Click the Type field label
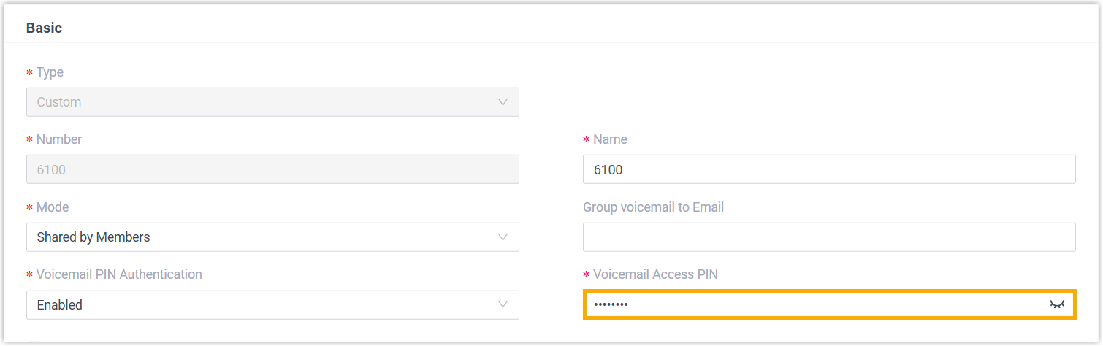Screen dimensions: 1103x346 (50, 72)
